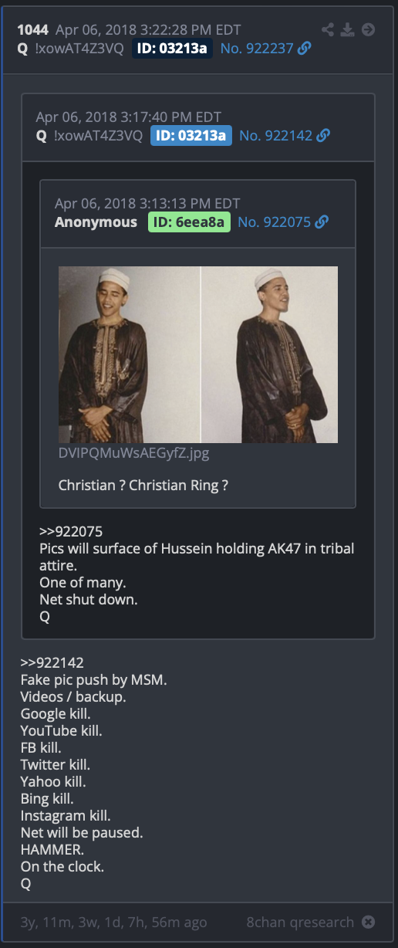
Task: Open the attached photo thumbnail
Action: (198, 354)
